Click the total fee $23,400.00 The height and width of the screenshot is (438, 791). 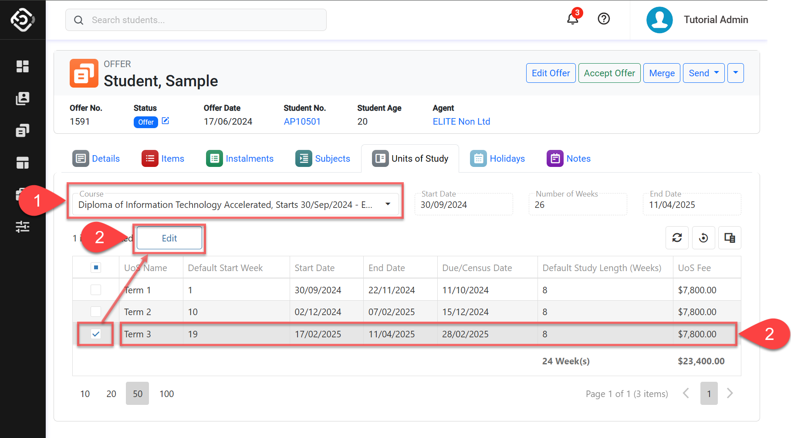click(x=701, y=361)
